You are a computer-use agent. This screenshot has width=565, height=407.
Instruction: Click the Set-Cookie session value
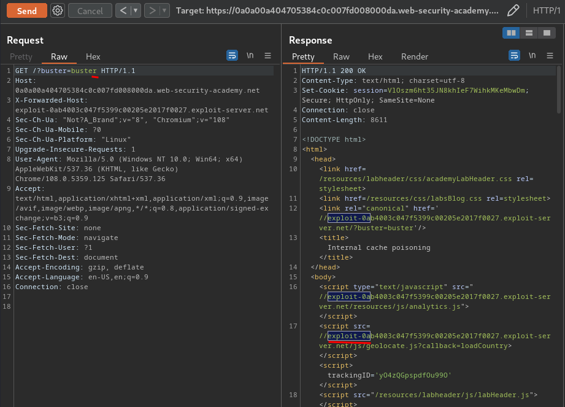pos(456,90)
